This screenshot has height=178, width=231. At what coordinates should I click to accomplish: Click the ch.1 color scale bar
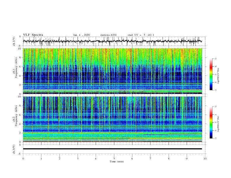coord(211,74)
